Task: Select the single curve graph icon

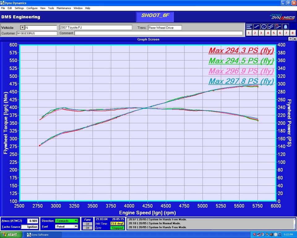Action: 256,27
